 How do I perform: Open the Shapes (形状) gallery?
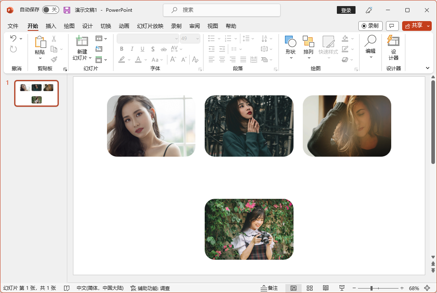(291, 42)
